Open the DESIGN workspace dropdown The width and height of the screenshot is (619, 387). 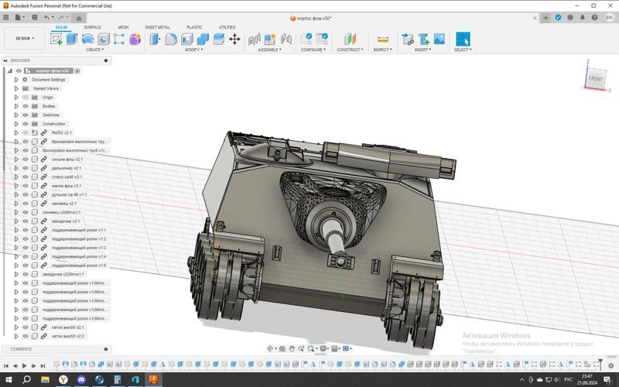[x=25, y=38]
